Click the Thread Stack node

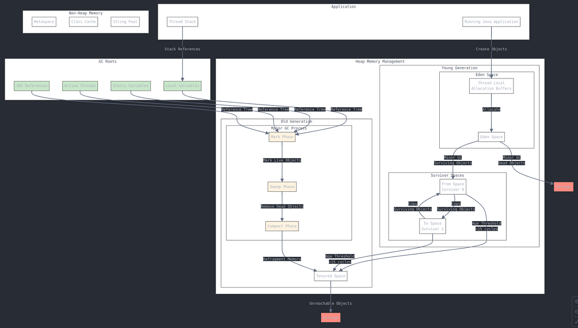point(182,21)
